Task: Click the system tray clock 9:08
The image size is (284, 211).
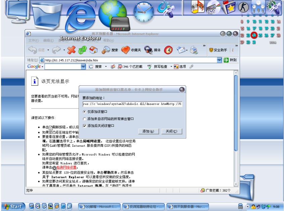Action: click(x=276, y=207)
